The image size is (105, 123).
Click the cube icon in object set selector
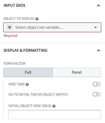tap(9, 27)
